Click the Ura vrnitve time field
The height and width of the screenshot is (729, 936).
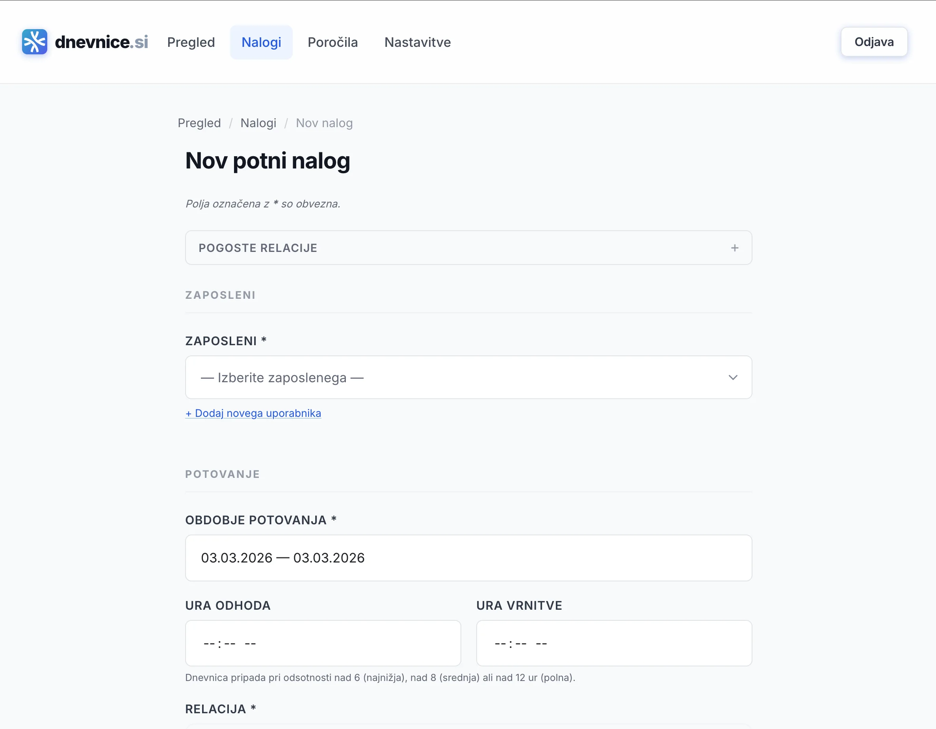[614, 643]
